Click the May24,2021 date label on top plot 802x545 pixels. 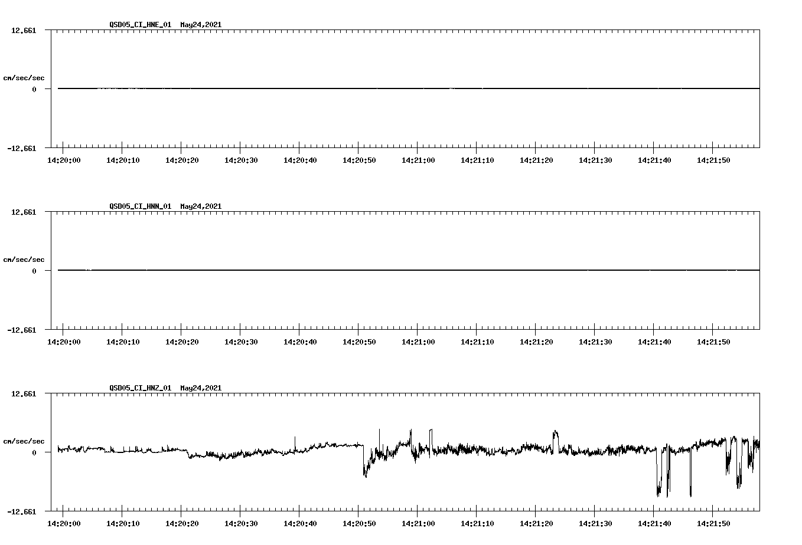pos(201,25)
